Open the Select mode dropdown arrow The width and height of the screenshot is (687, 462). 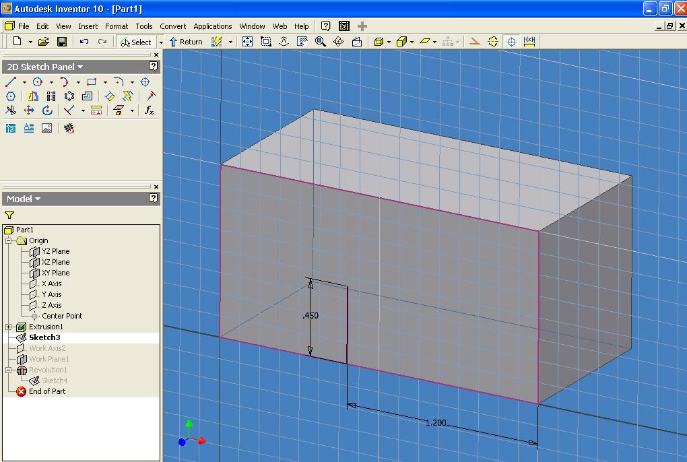click(161, 42)
